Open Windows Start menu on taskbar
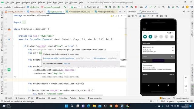 [x=66, y=106]
